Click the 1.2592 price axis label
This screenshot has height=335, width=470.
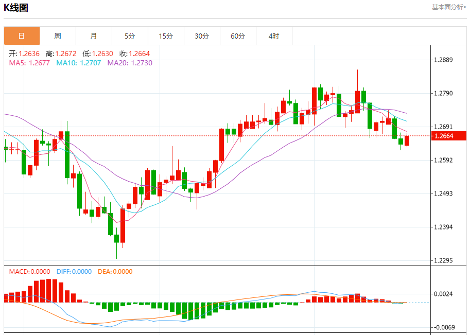[x=443, y=161]
